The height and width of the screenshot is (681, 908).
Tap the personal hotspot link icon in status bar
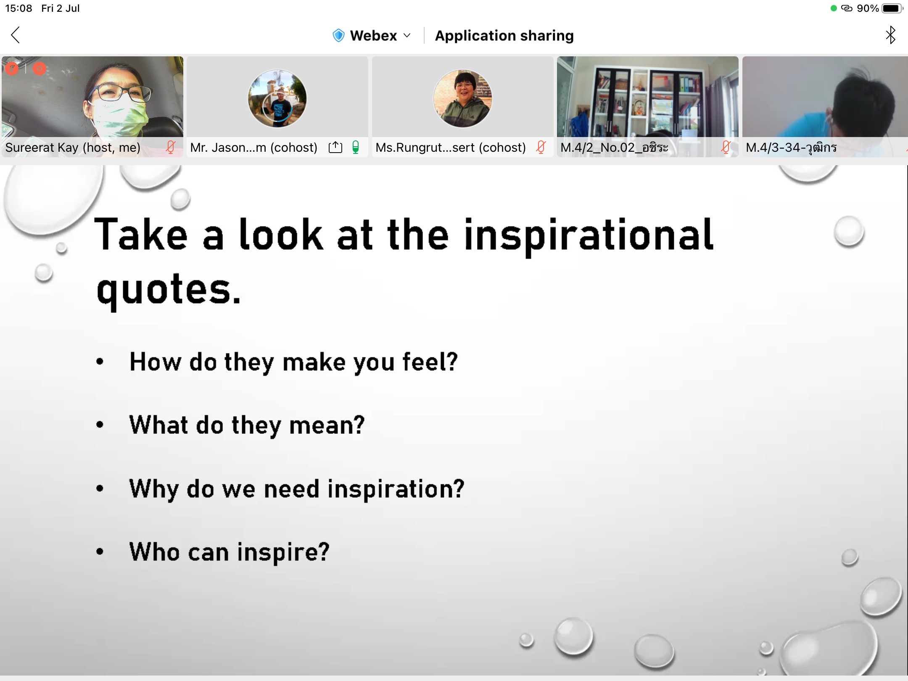coord(846,8)
